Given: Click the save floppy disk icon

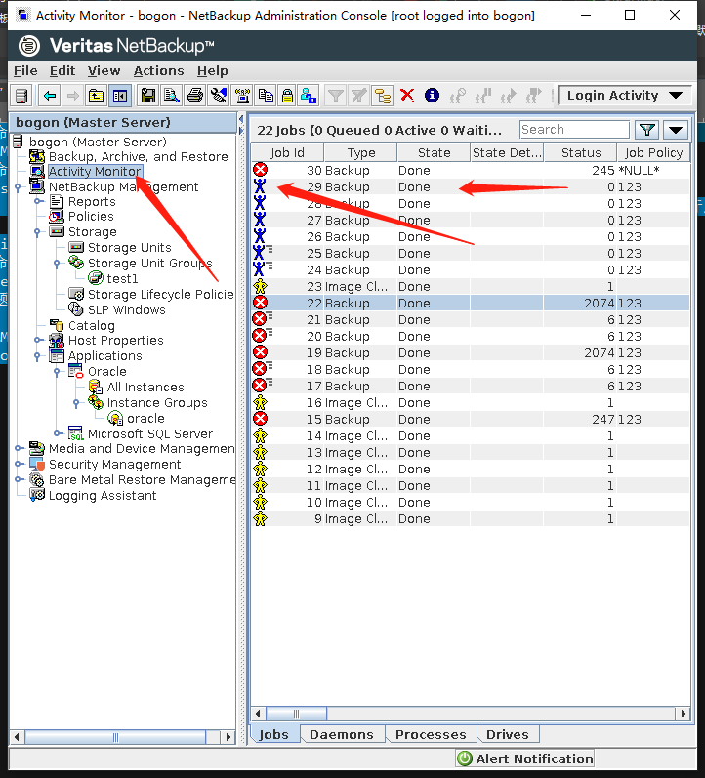Looking at the screenshot, I should (148, 96).
